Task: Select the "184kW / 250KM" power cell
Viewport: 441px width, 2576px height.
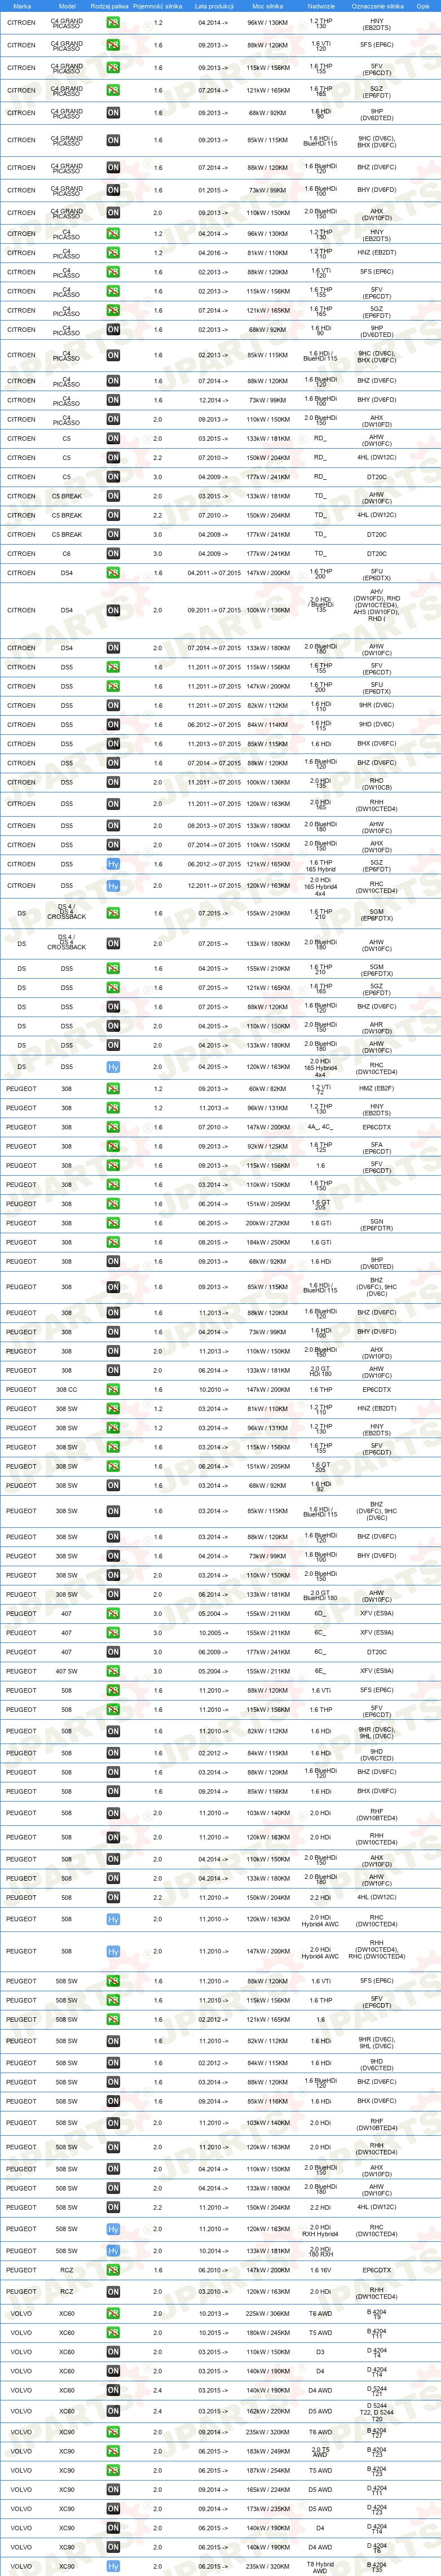Action: click(x=267, y=1242)
